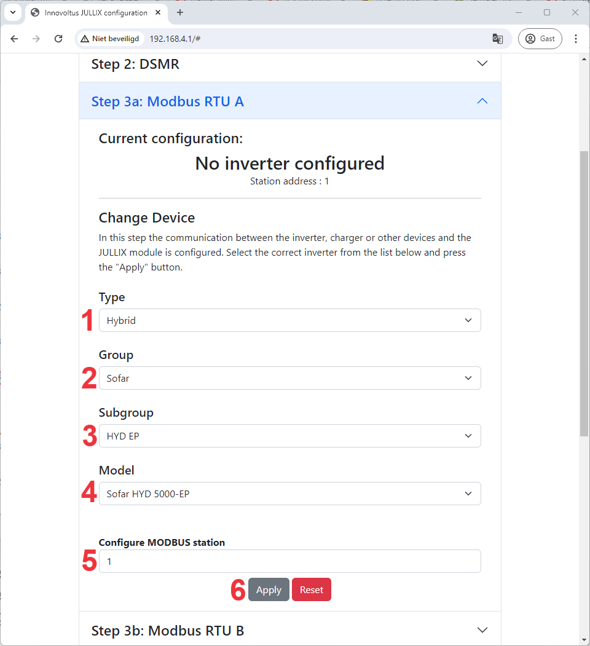Open the Google Translate icon in address bar
590x646 pixels.
click(x=498, y=39)
